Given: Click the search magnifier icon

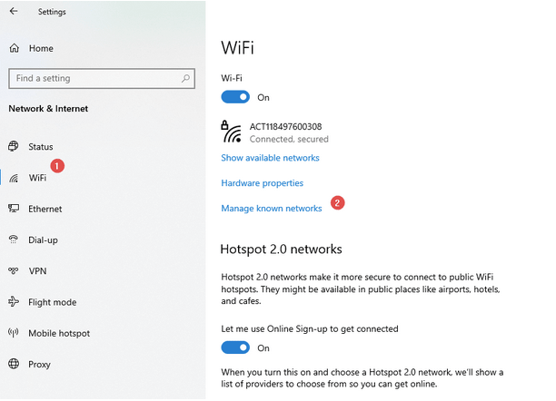Looking at the screenshot, I should coord(185,78).
